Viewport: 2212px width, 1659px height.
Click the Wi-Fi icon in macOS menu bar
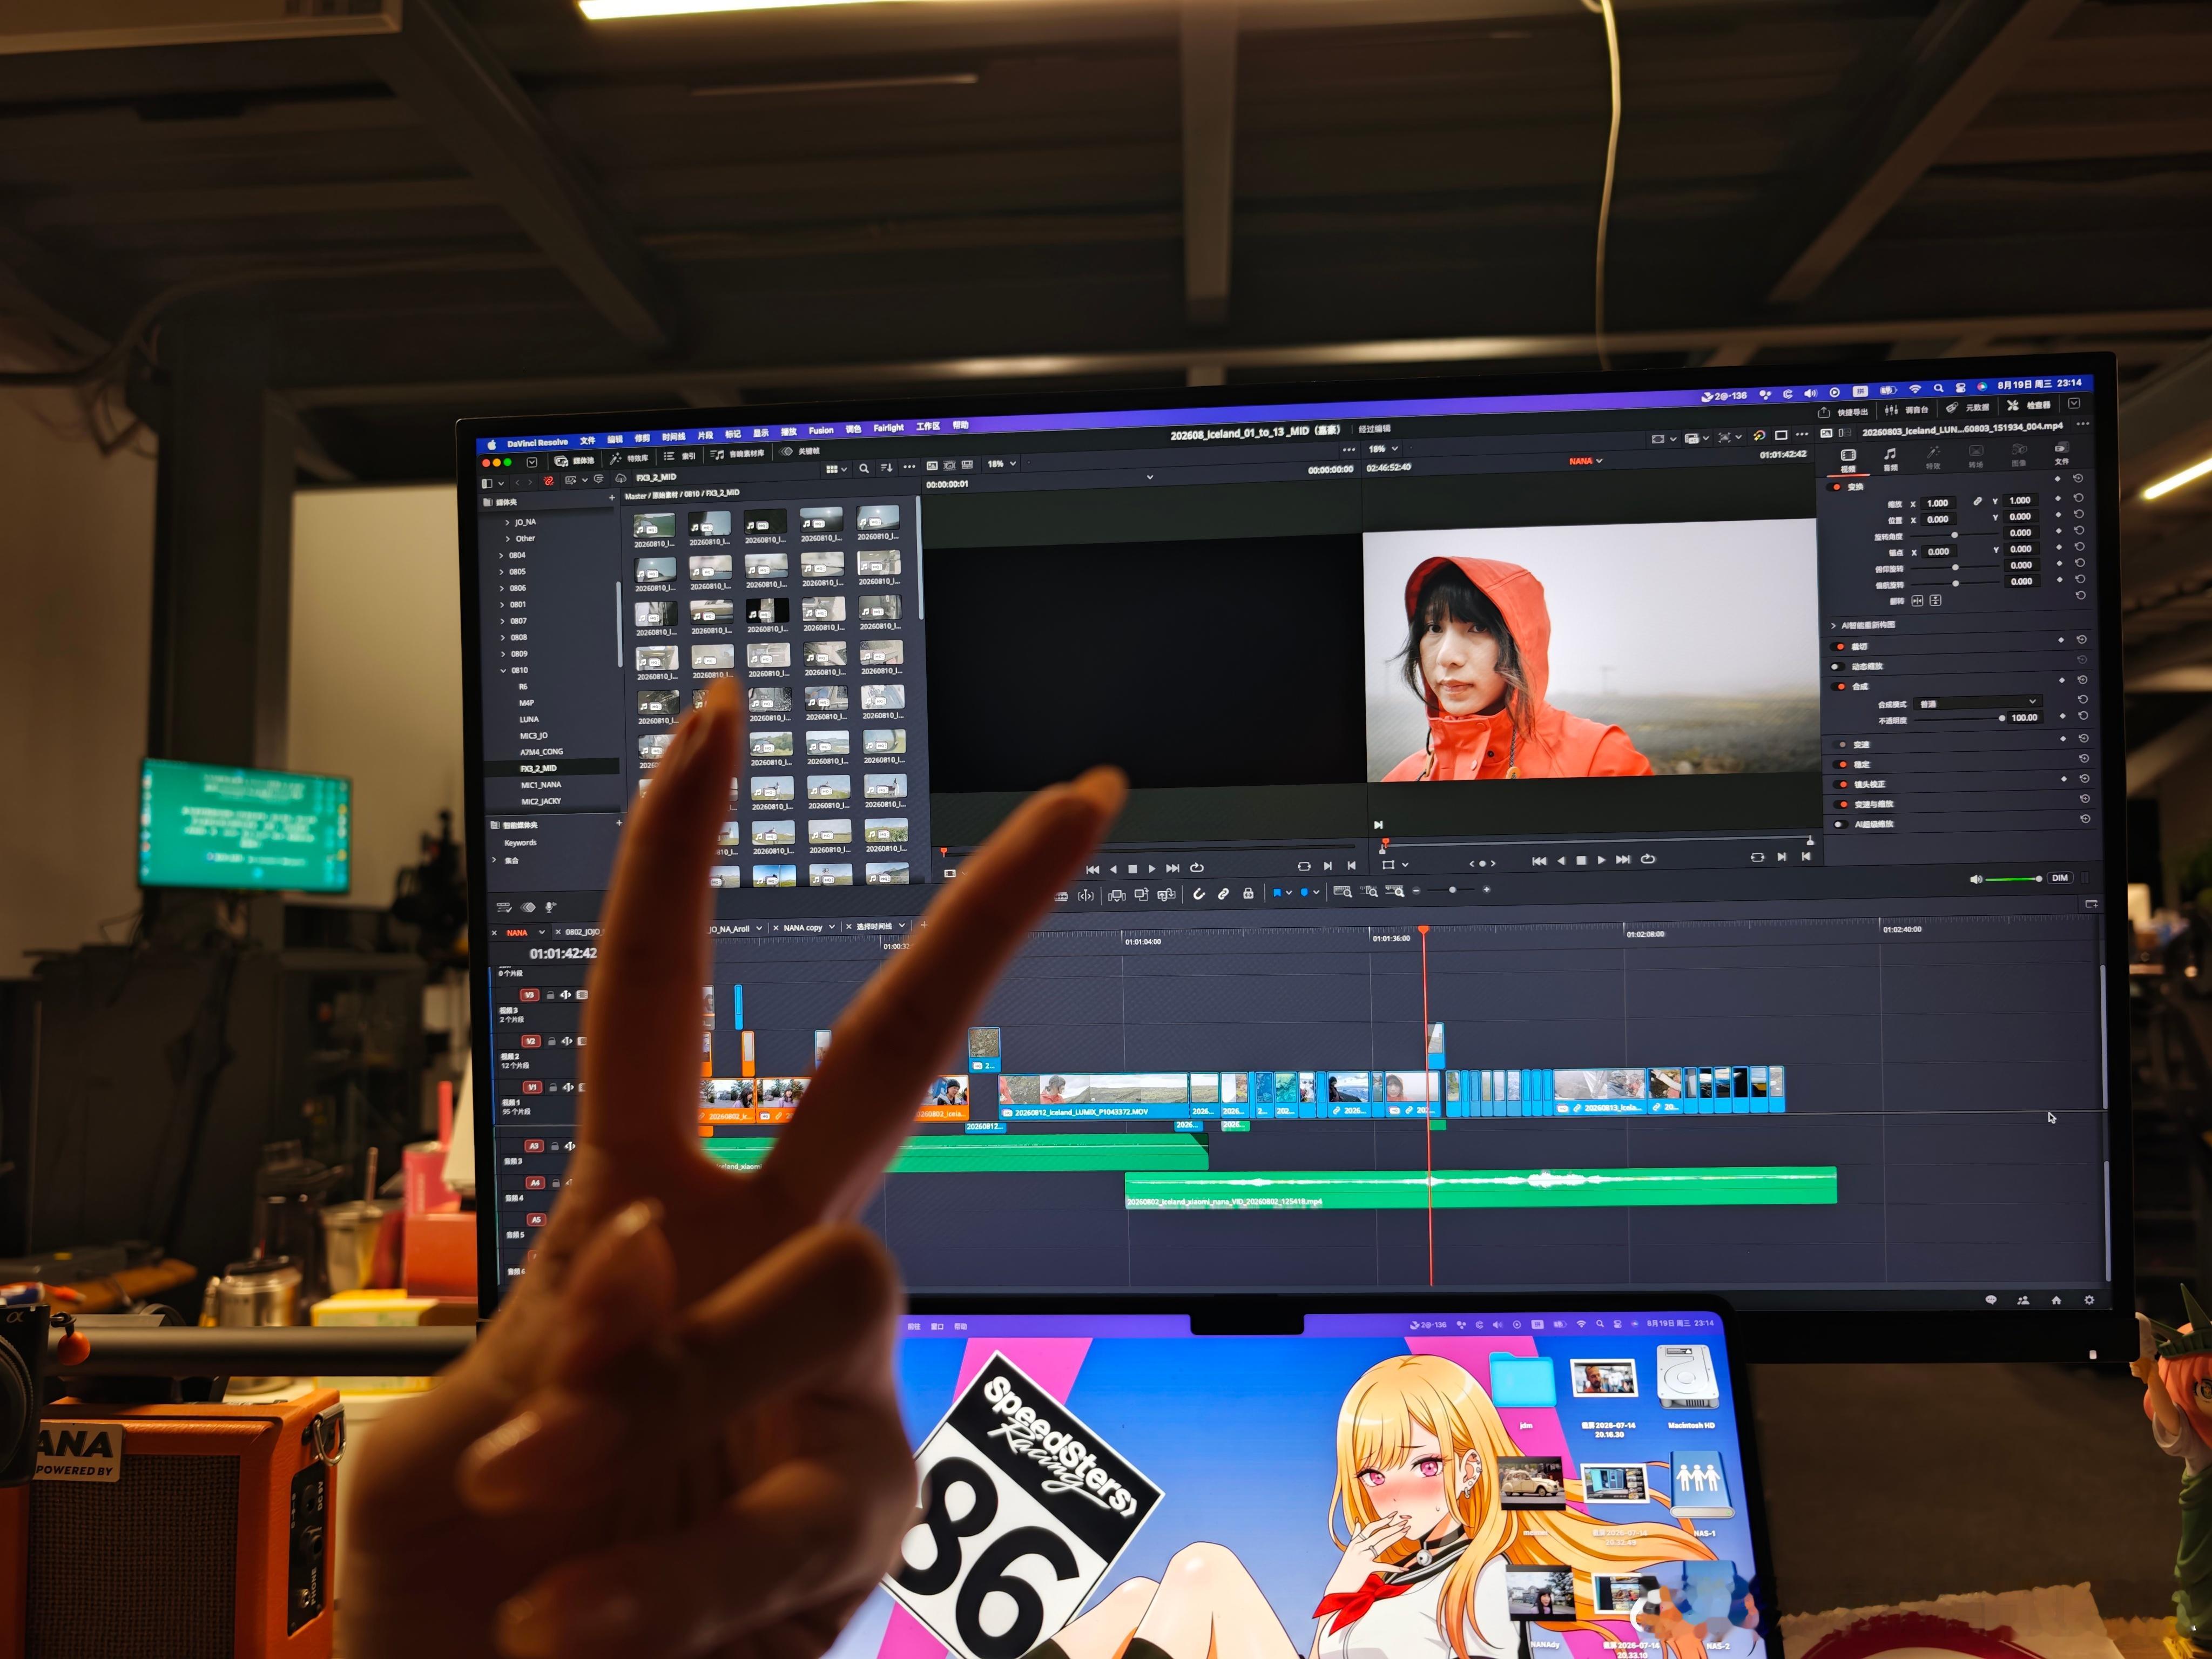click(1914, 388)
